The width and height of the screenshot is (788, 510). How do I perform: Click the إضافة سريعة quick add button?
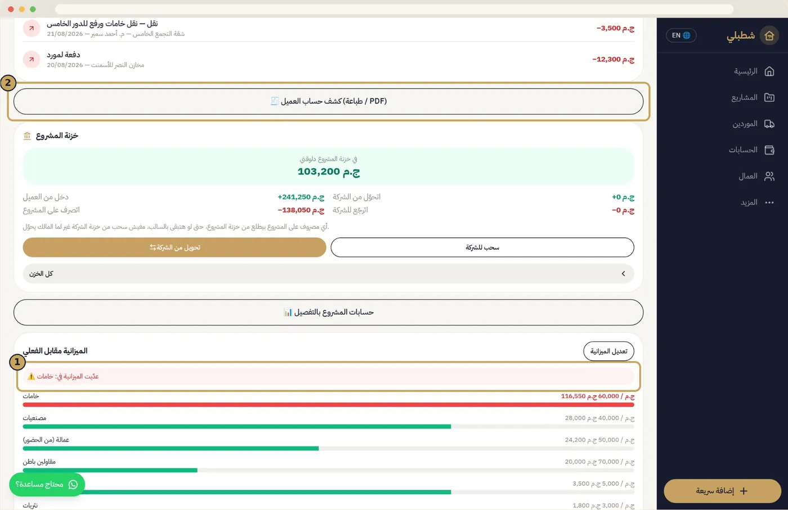[x=722, y=491]
